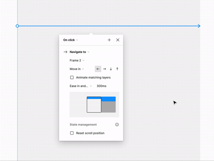Select the left direction arrow

pyautogui.click(x=98, y=69)
